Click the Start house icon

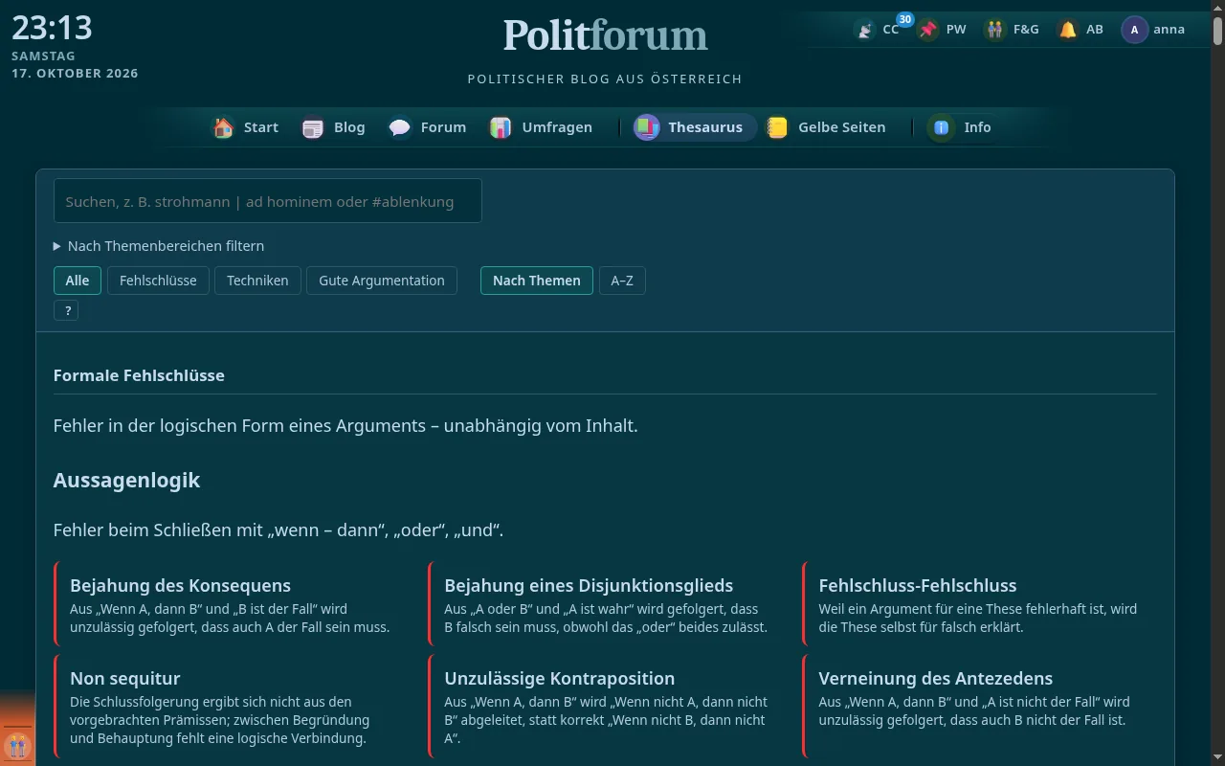223,127
